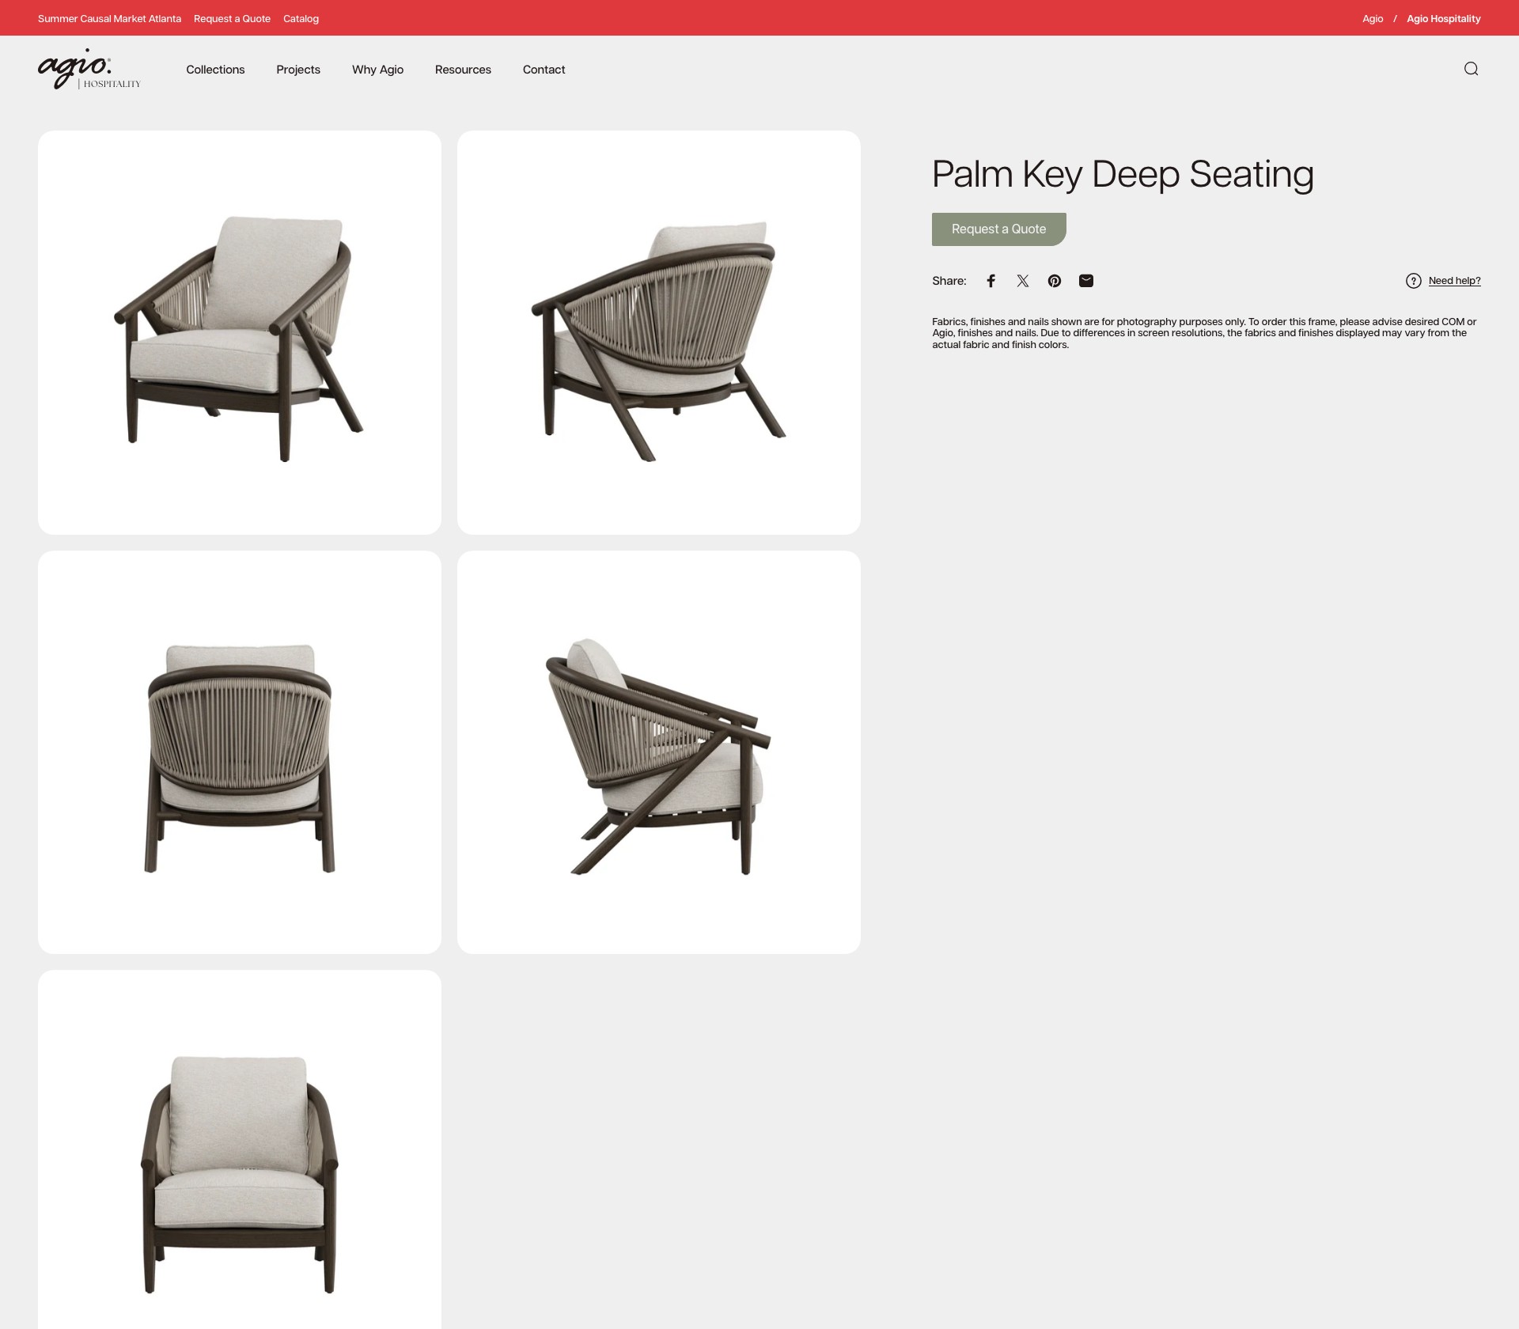Viewport: 1519px width, 1329px height.
Task: Select the Agio Hospitality site link
Action: 1443,19
